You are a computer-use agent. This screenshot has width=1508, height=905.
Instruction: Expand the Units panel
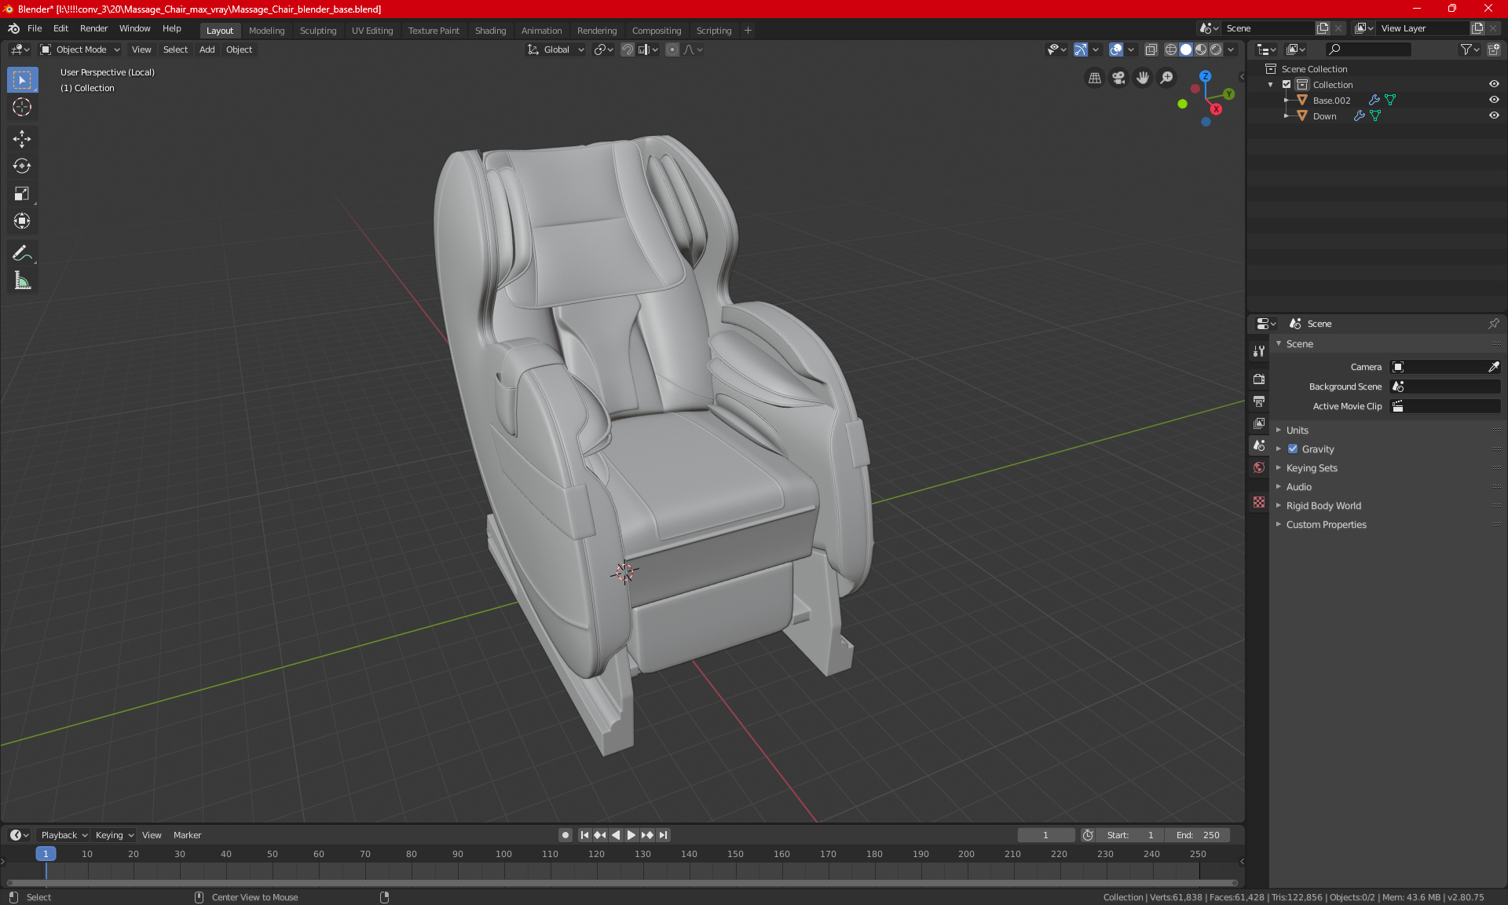1297,431
